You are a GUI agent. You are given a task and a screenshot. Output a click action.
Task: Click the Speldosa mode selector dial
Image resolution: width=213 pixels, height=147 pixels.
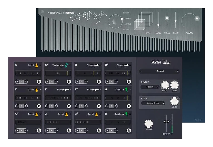[116, 21]
